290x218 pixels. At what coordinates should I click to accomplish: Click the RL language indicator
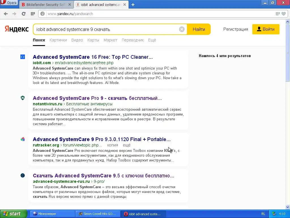(x=263, y=214)
